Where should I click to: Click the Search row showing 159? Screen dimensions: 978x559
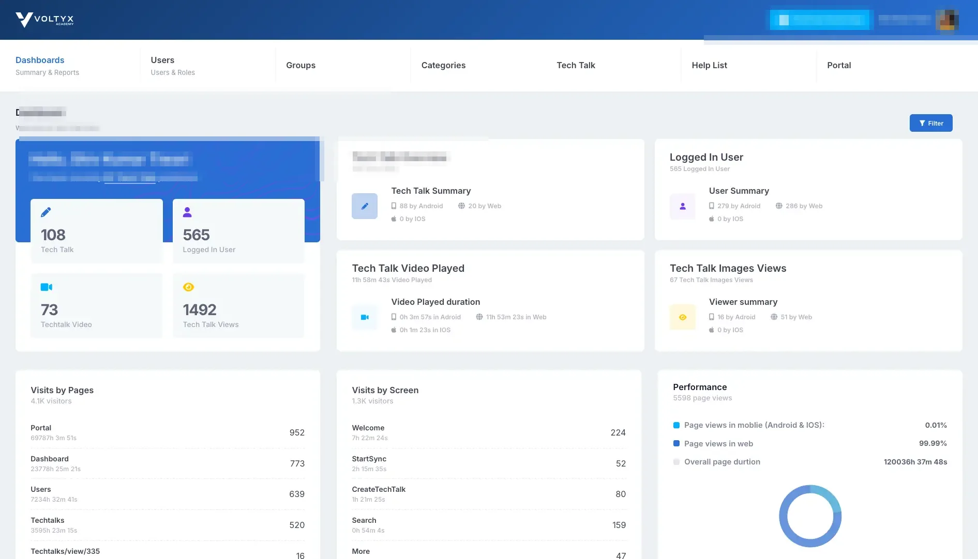click(489, 525)
